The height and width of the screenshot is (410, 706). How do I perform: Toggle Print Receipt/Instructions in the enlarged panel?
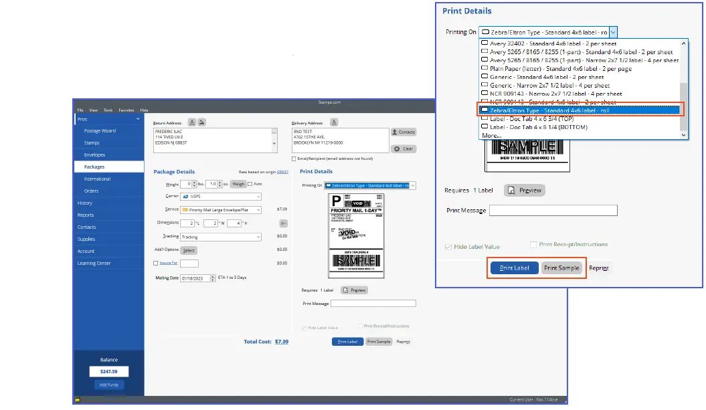(x=533, y=244)
